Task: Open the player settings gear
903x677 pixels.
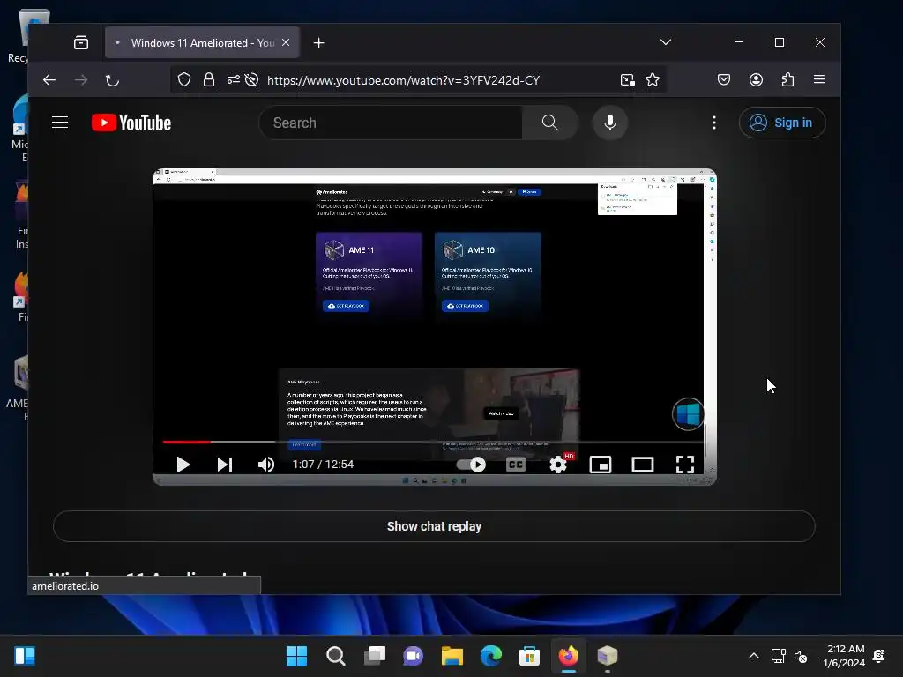Action: pos(557,465)
